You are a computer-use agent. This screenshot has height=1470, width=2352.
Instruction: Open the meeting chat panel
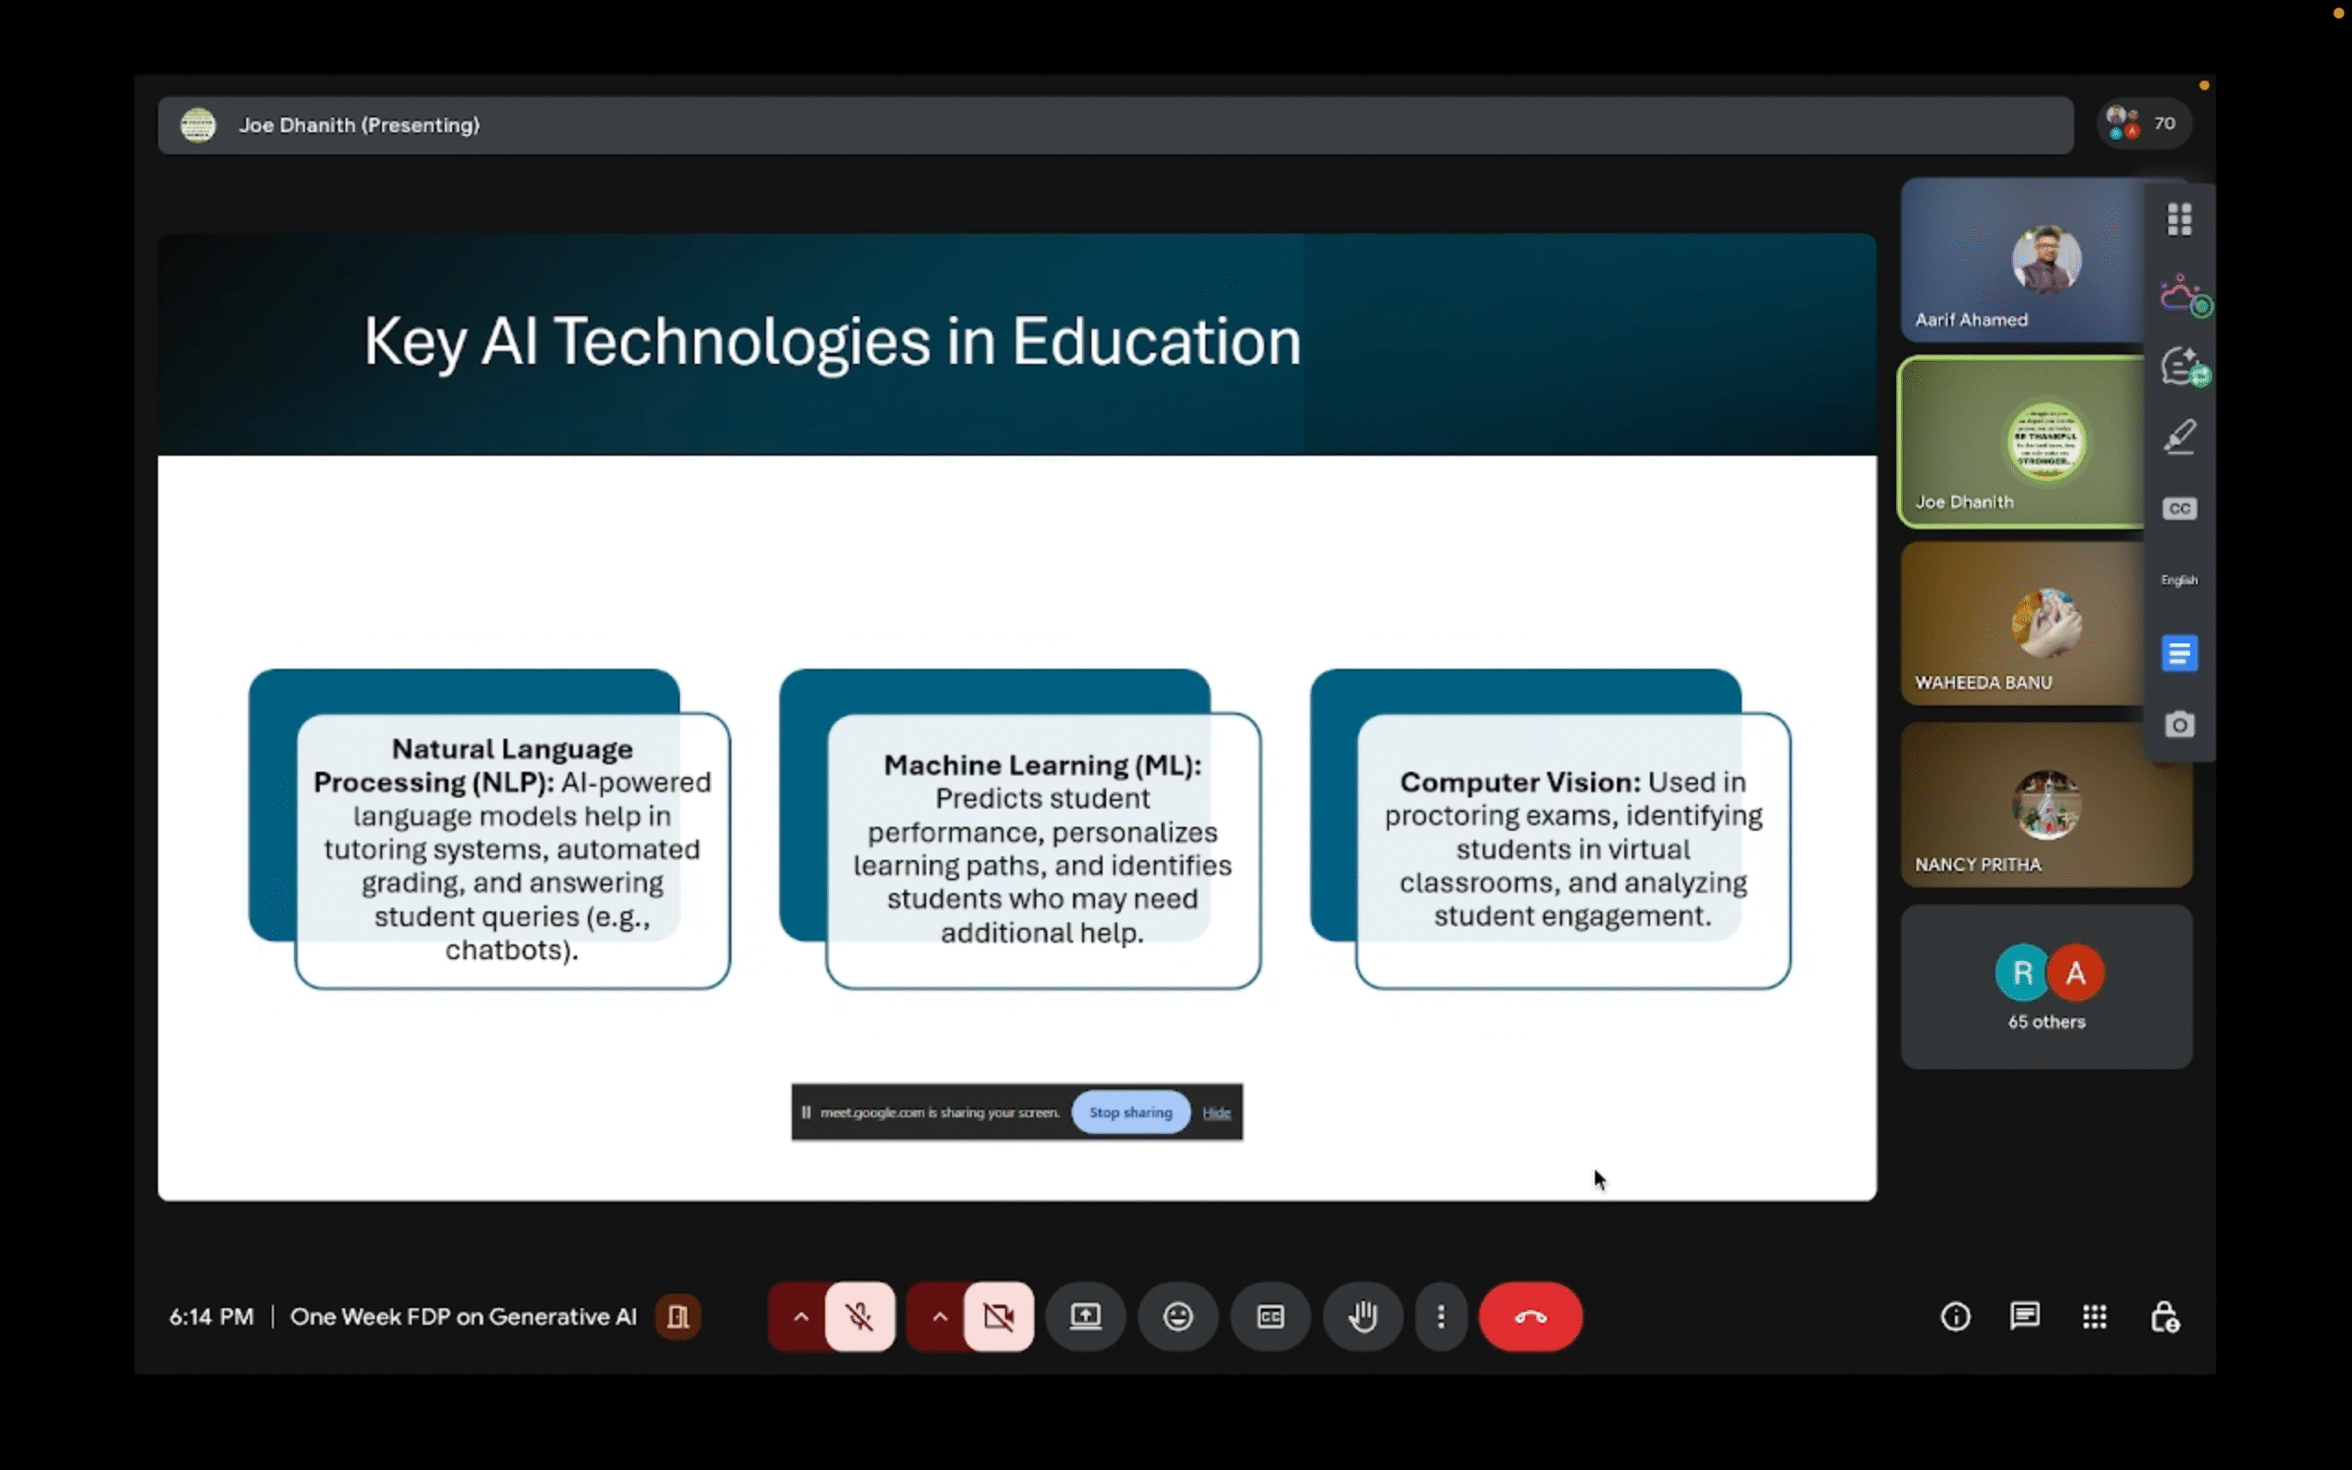[2025, 1317]
